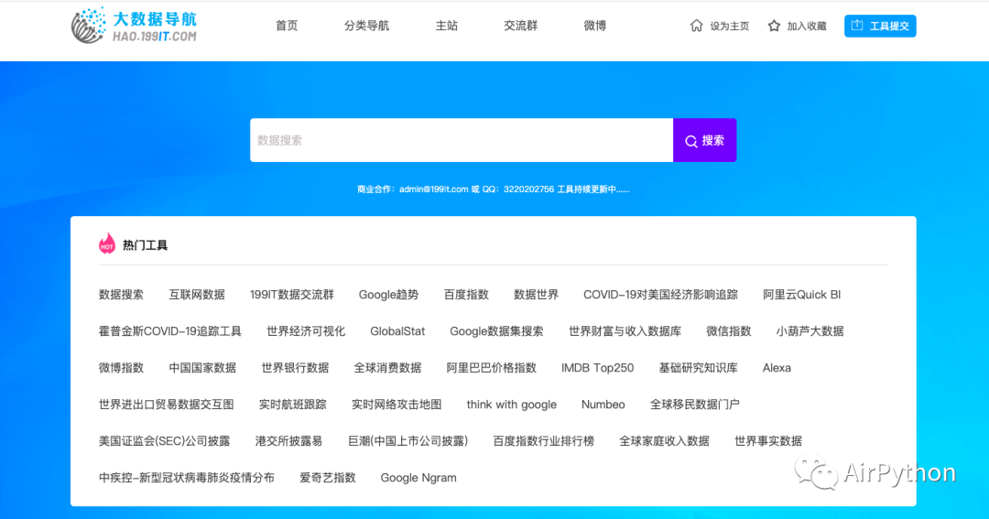Focus the 数据搜索 input field
The image size is (989, 519).
coord(462,140)
